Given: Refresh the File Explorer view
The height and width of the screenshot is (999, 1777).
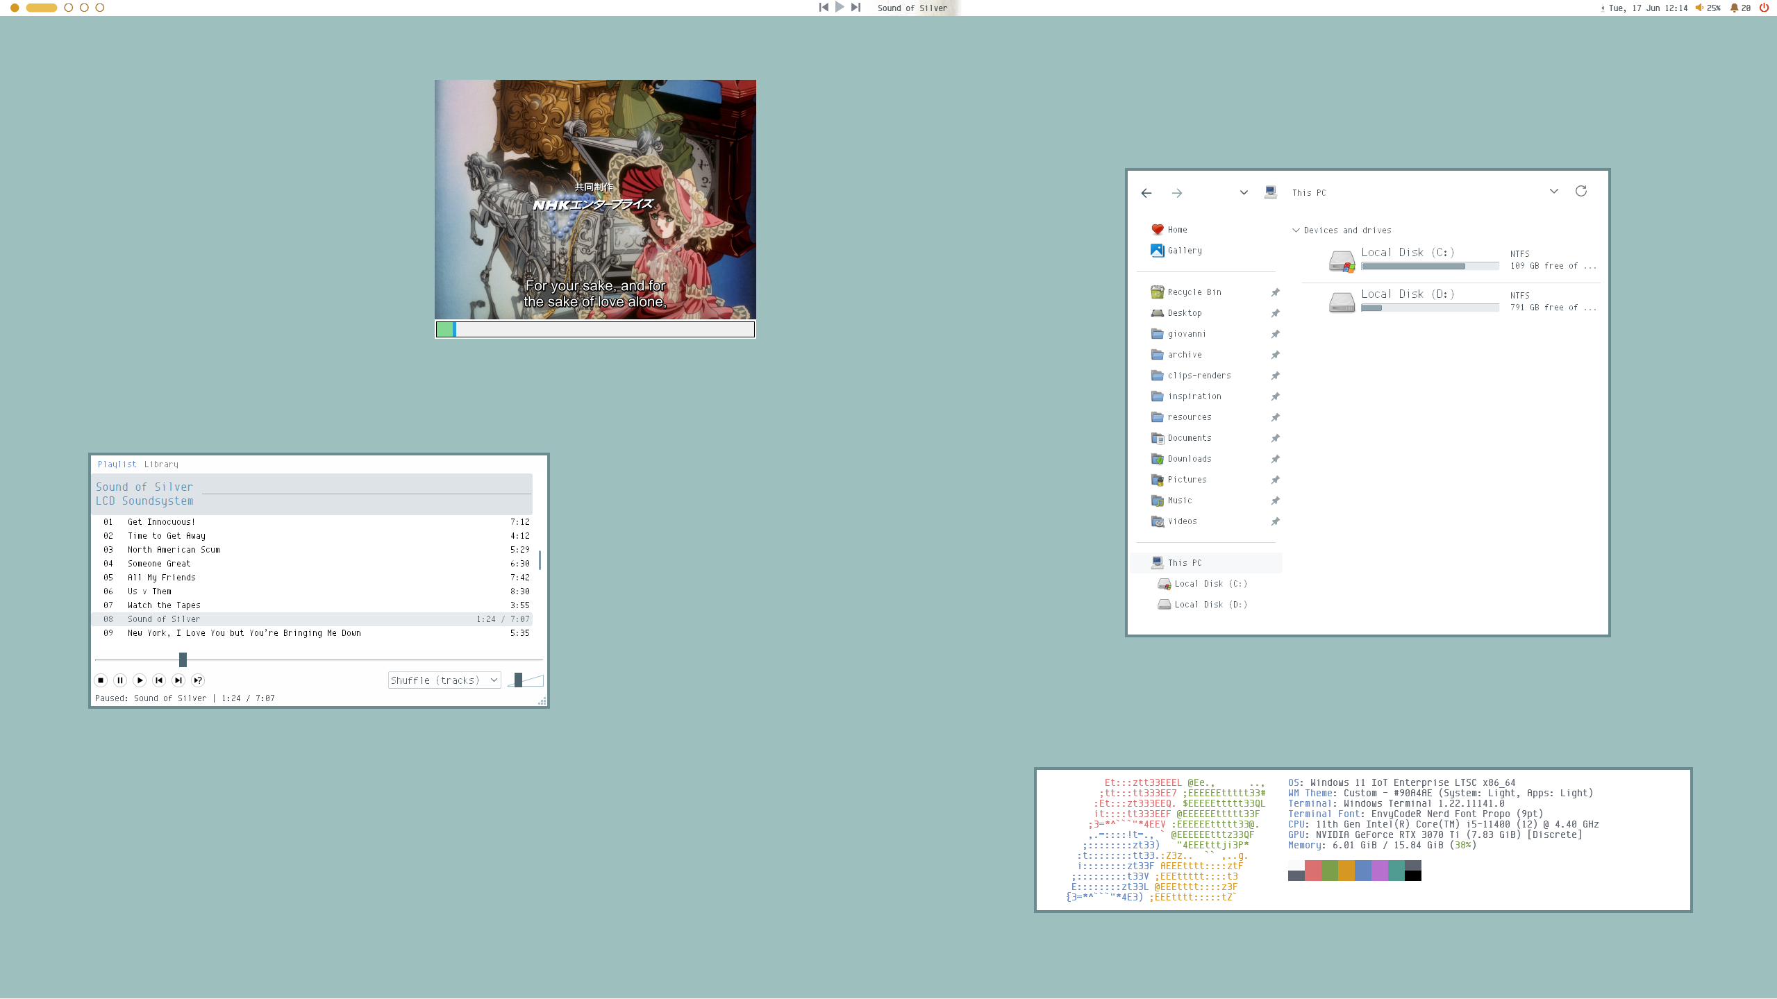Looking at the screenshot, I should pos(1581,191).
